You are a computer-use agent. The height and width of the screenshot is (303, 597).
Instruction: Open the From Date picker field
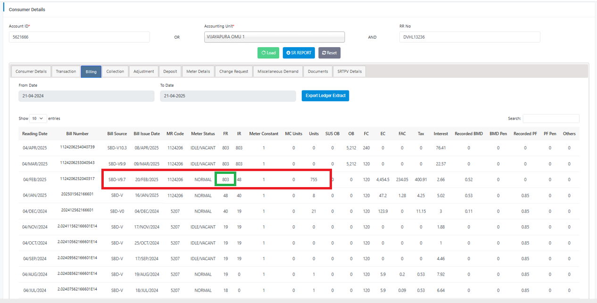[86, 96]
